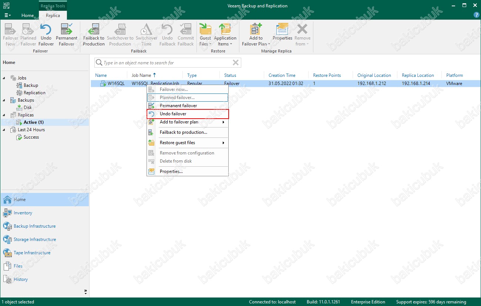The height and width of the screenshot is (306, 481).
Task: Sort by the Creation Time column header
Action: pyautogui.click(x=282, y=75)
